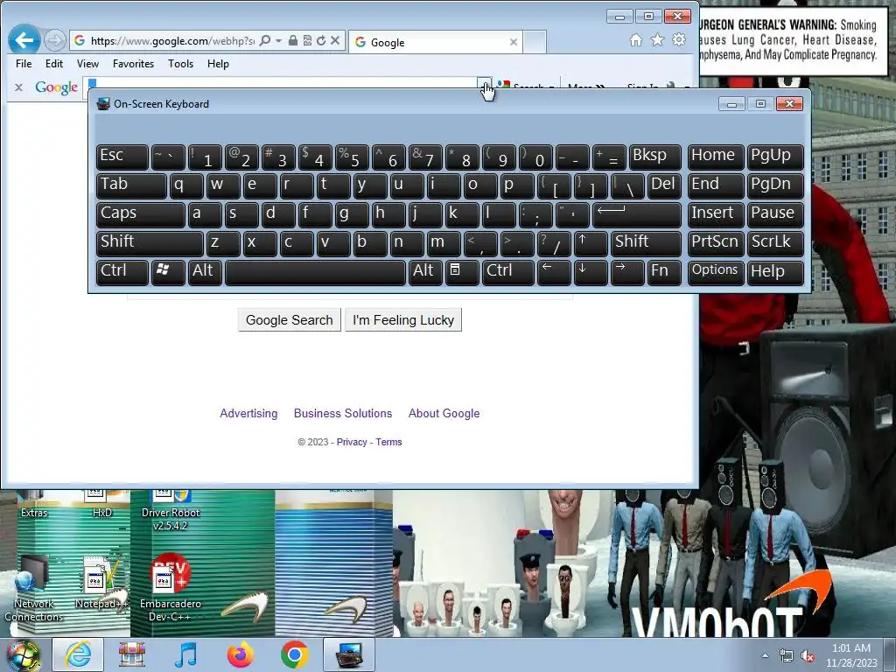This screenshot has width=896, height=672.
Task: Close the Google tab
Action: (x=513, y=42)
